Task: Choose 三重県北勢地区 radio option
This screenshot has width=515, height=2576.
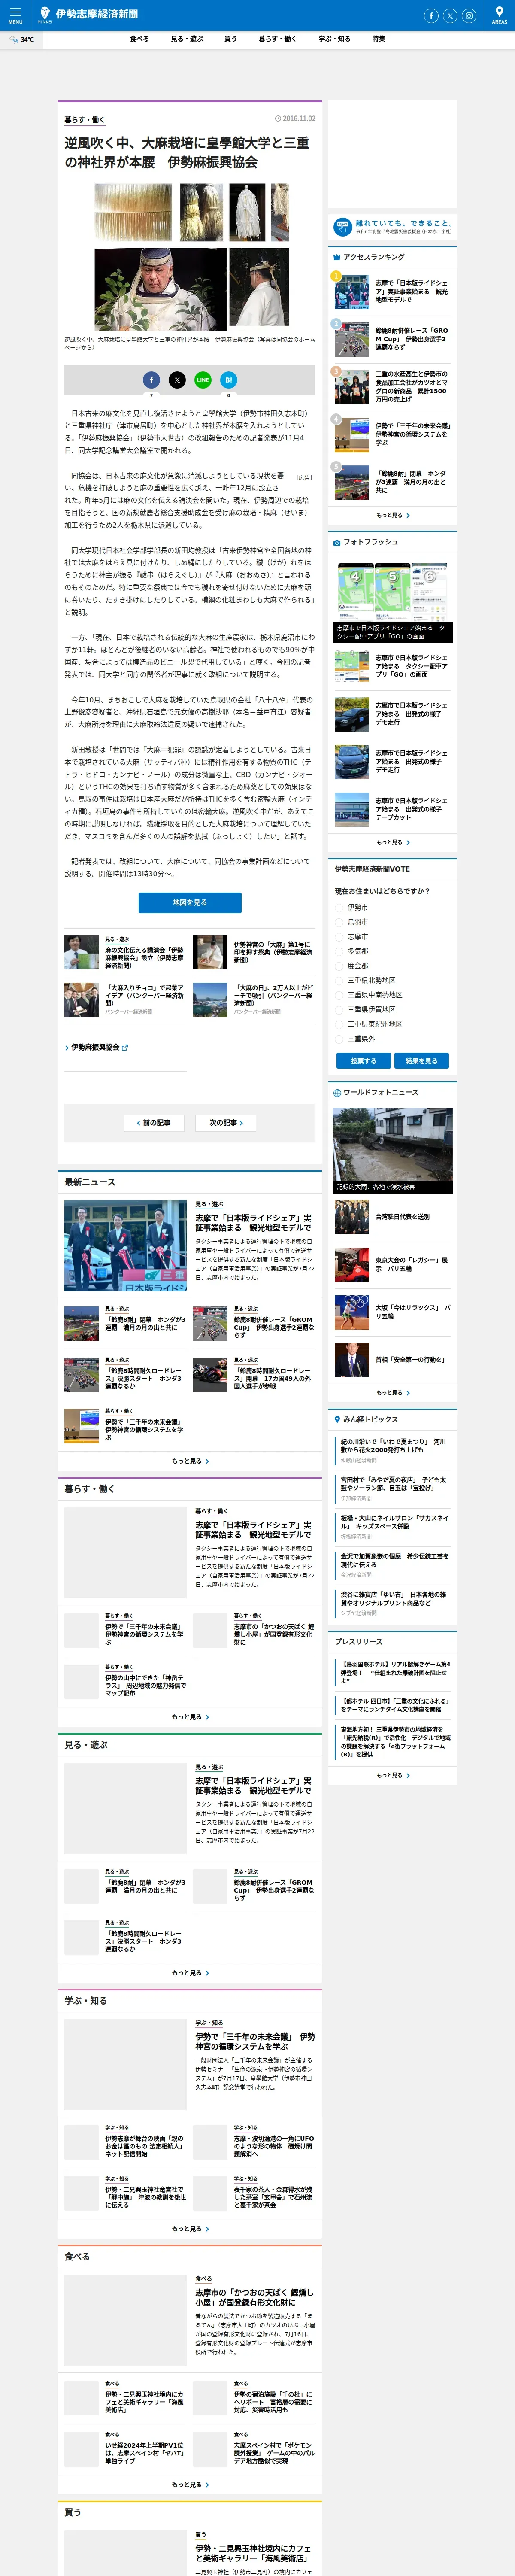Action: pyautogui.click(x=339, y=980)
